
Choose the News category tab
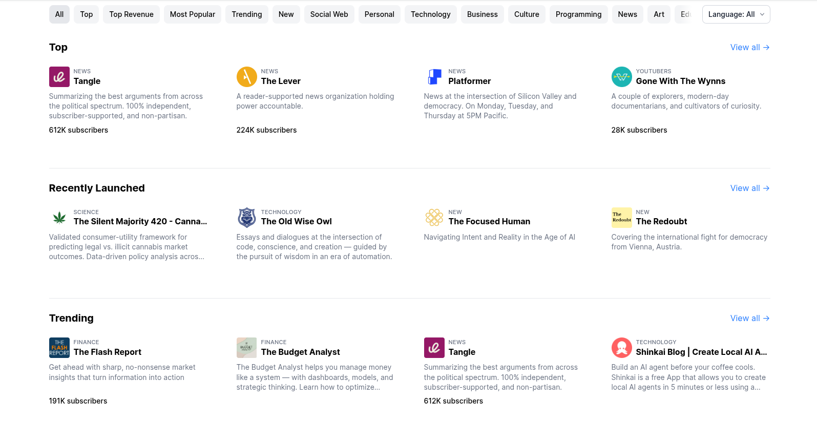[627, 14]
